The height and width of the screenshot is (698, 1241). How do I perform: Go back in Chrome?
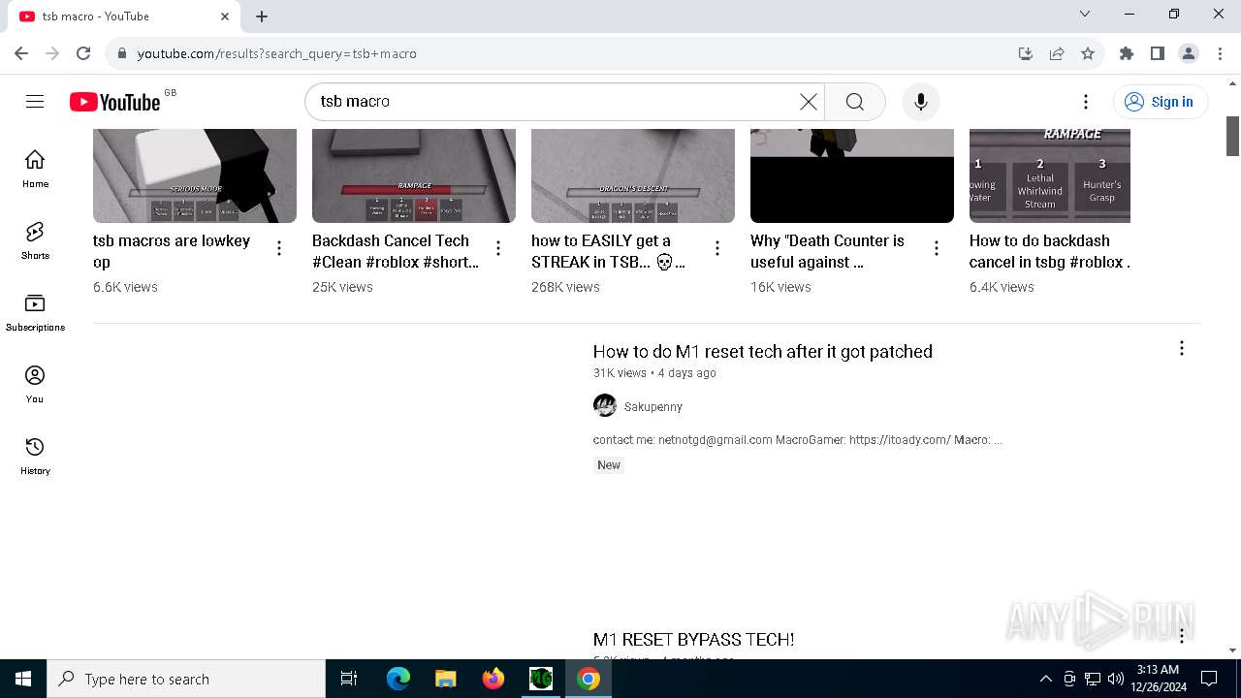(x=21, y=53)
